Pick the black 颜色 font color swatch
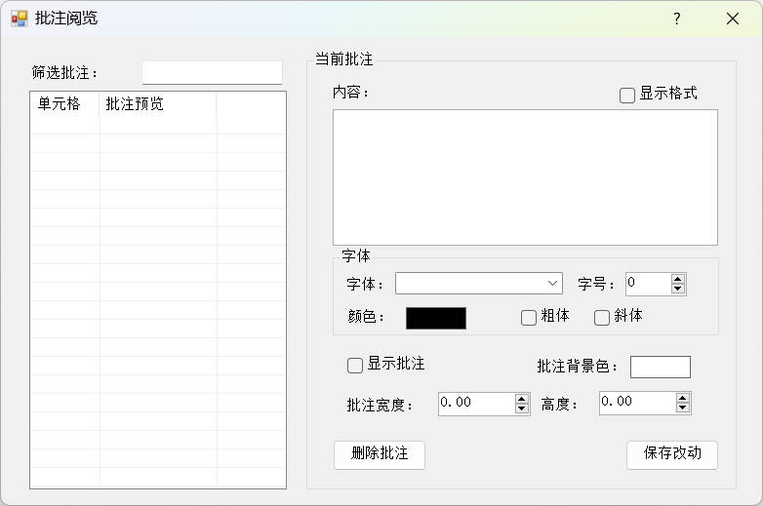The height and width of the screenshot is (506, 763). (x=436, y=318)
